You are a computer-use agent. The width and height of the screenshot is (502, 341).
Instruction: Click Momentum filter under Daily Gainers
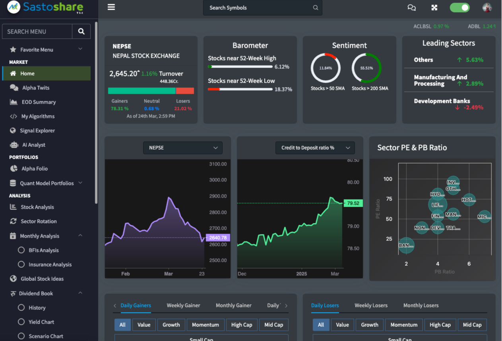(205, 325)
